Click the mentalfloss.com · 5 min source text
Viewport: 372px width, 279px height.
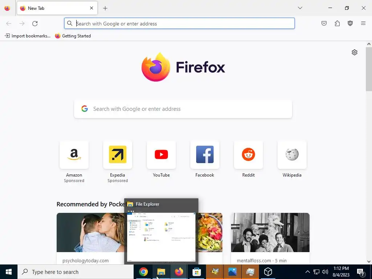tap(262, 260)
